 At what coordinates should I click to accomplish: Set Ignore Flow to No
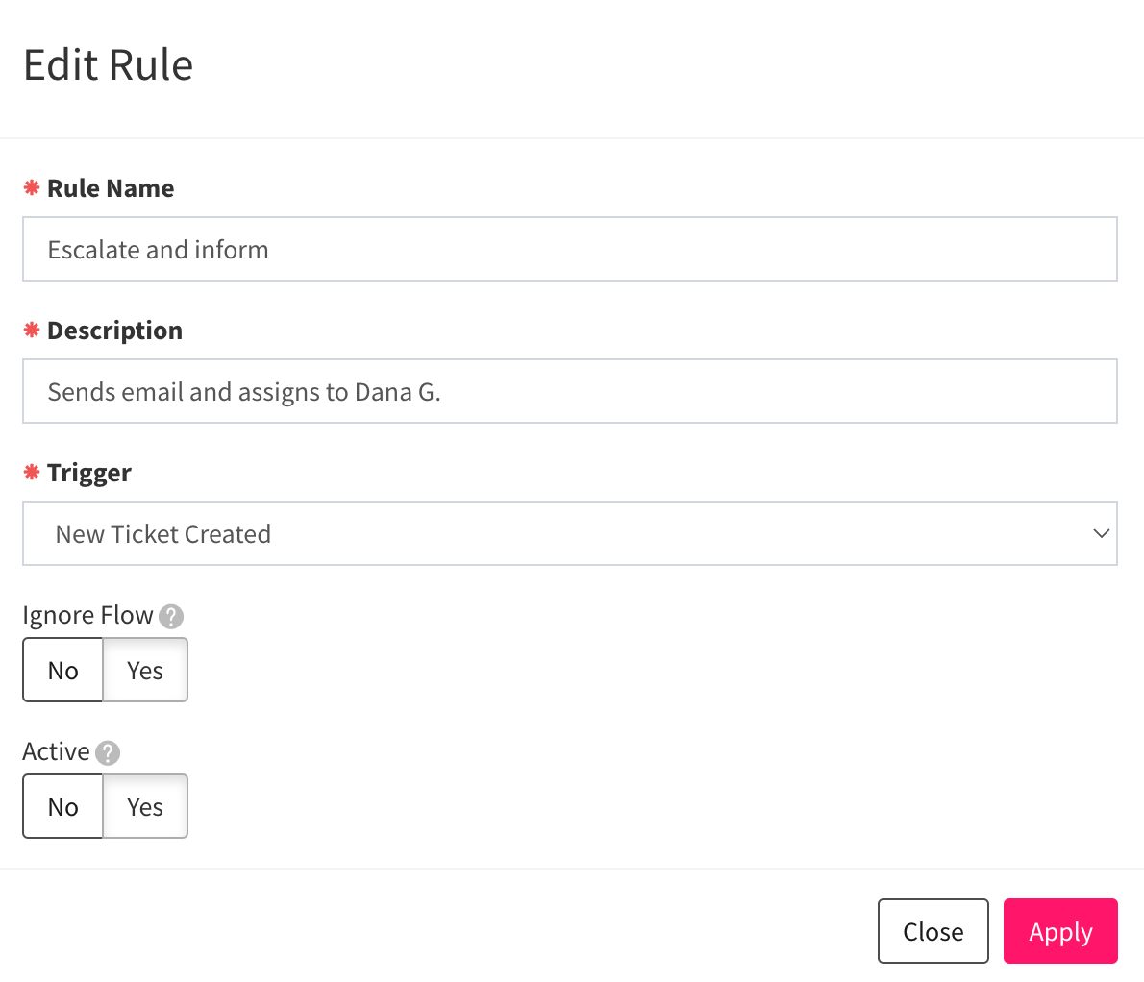point(62,670)
